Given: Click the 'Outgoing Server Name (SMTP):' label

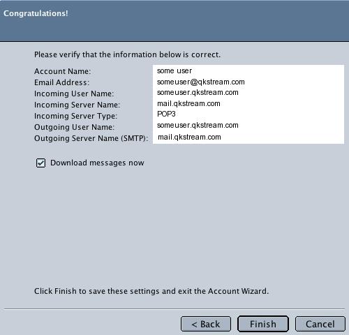Looking at the screenshot, I should (x=91, y=138).
